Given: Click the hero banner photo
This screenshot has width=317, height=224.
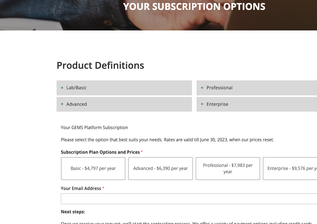Looking at the screenshot, I should tap(63, 15).
